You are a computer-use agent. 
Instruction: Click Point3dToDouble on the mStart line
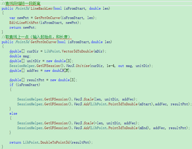[123, 104]
